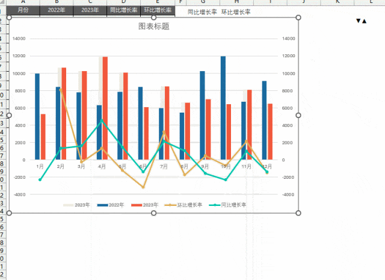
Task: Select the blue 2022年 bar for 1月
Action: 37,117
